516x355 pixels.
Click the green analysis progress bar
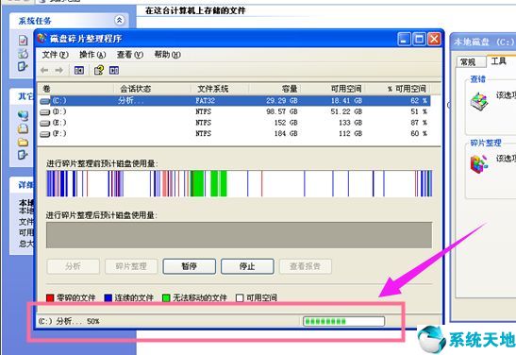(344, 321)
